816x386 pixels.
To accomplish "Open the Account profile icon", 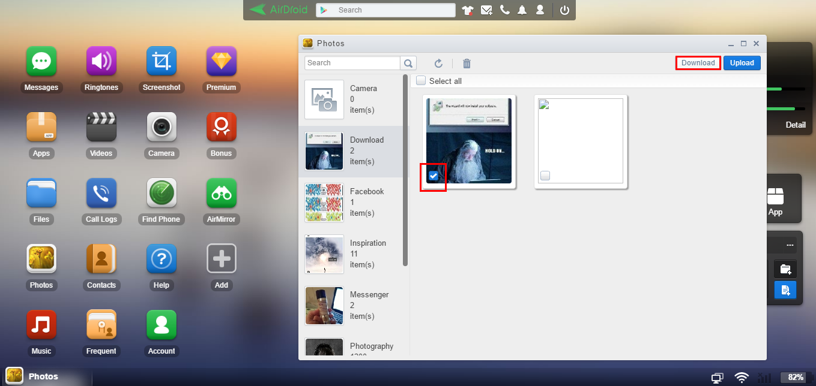I will click(162, 325).
